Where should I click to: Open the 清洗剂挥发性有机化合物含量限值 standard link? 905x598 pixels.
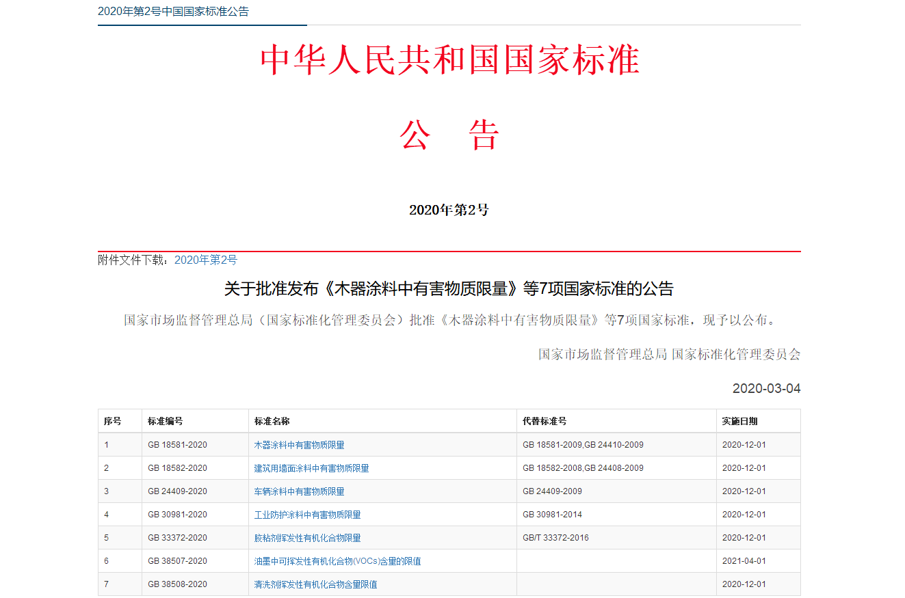pos(315,584)
